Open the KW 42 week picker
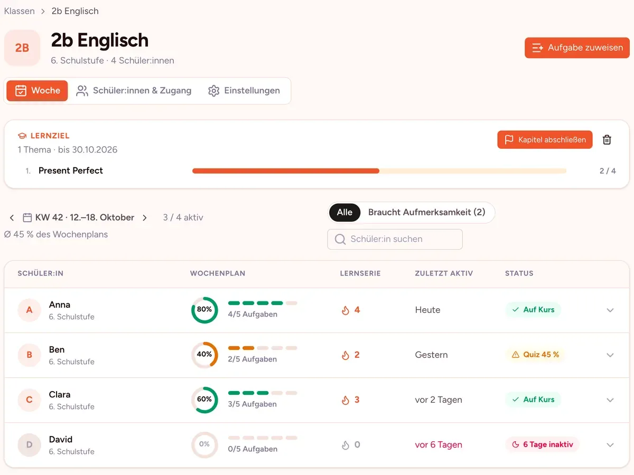Viewport: 634px width, 475px height. tap(79, 217)
